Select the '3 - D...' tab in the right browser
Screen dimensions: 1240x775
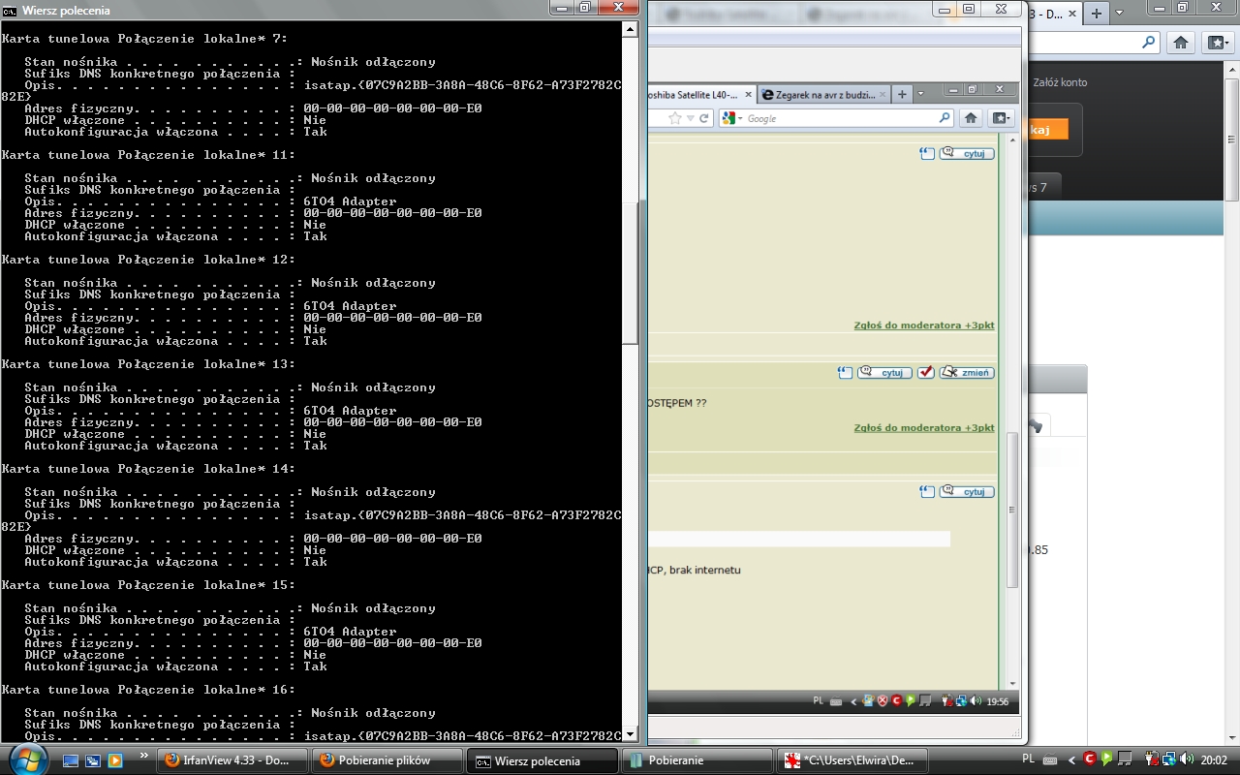click(x=1056, y=15)
